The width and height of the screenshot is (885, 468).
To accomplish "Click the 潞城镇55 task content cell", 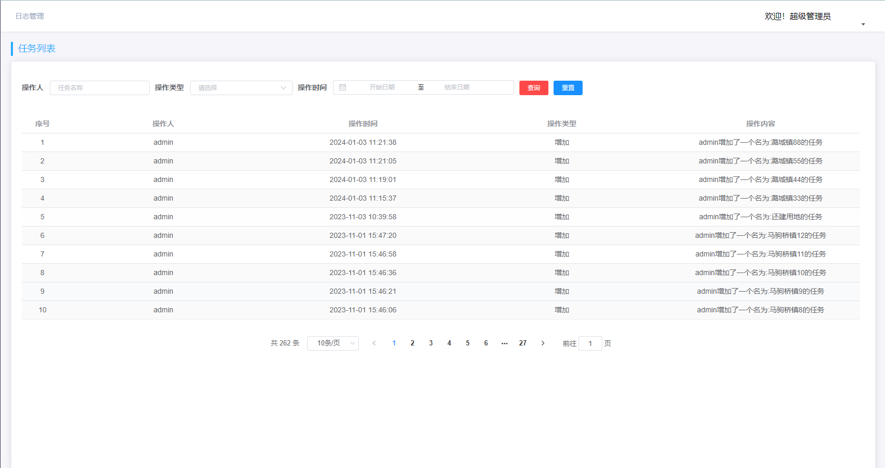I will click(761, 161).
